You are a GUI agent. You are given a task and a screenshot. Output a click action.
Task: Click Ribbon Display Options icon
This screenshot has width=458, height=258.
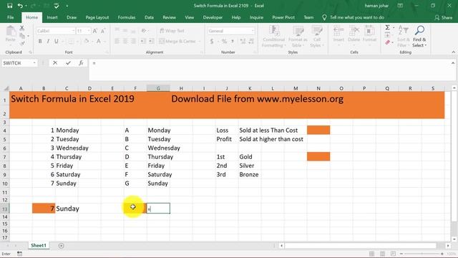400,6
